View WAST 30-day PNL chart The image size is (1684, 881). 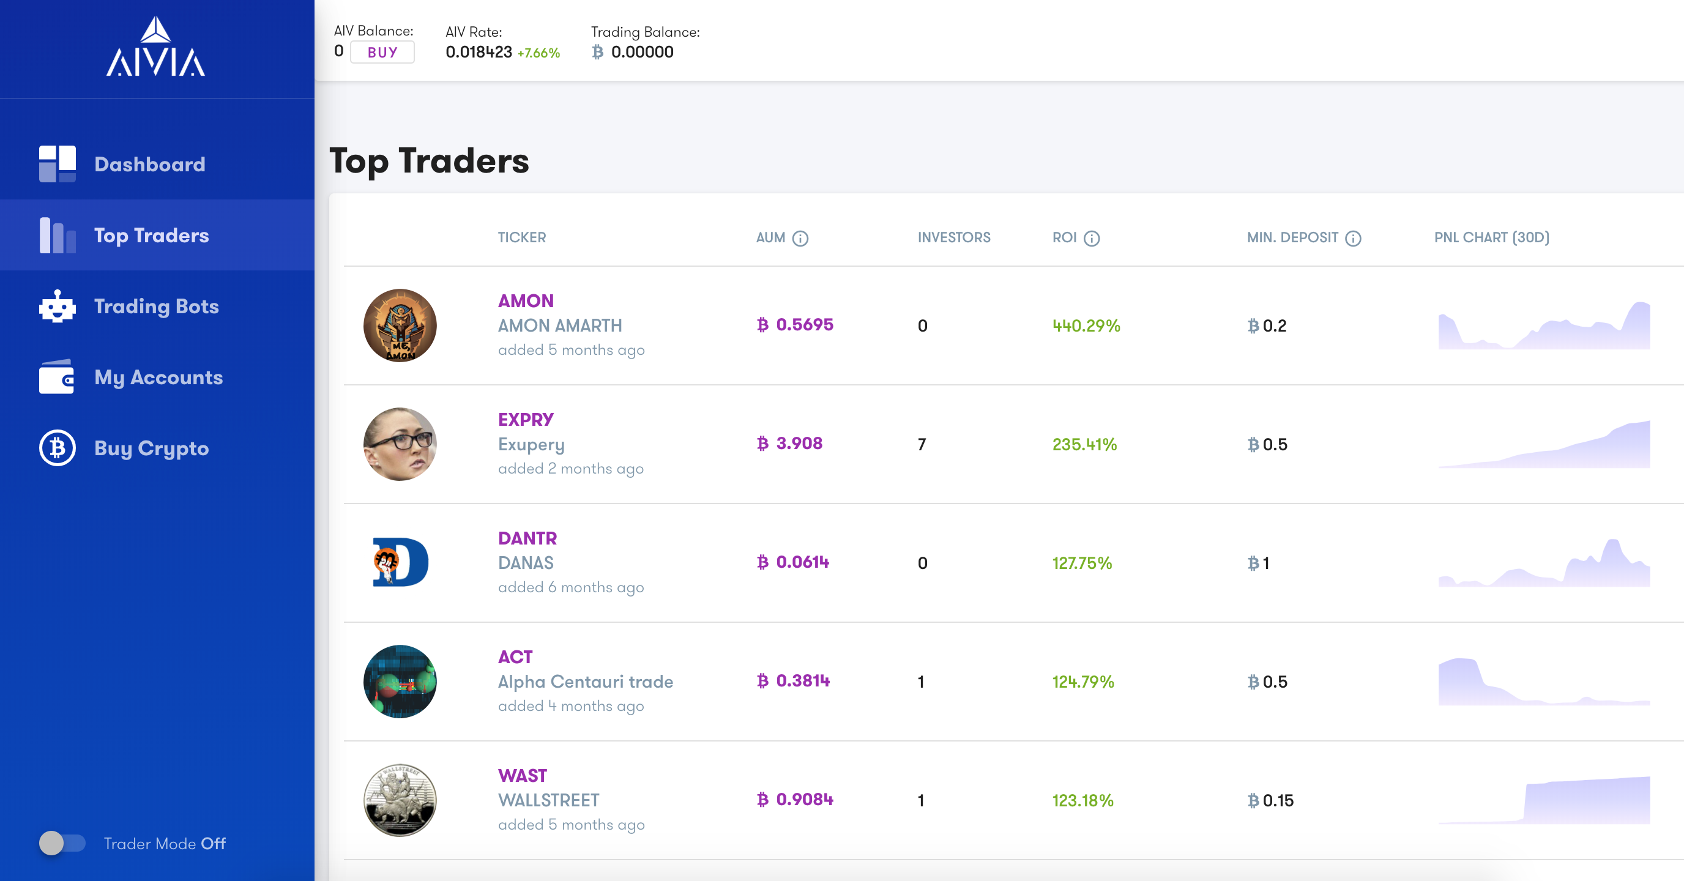1544,801
